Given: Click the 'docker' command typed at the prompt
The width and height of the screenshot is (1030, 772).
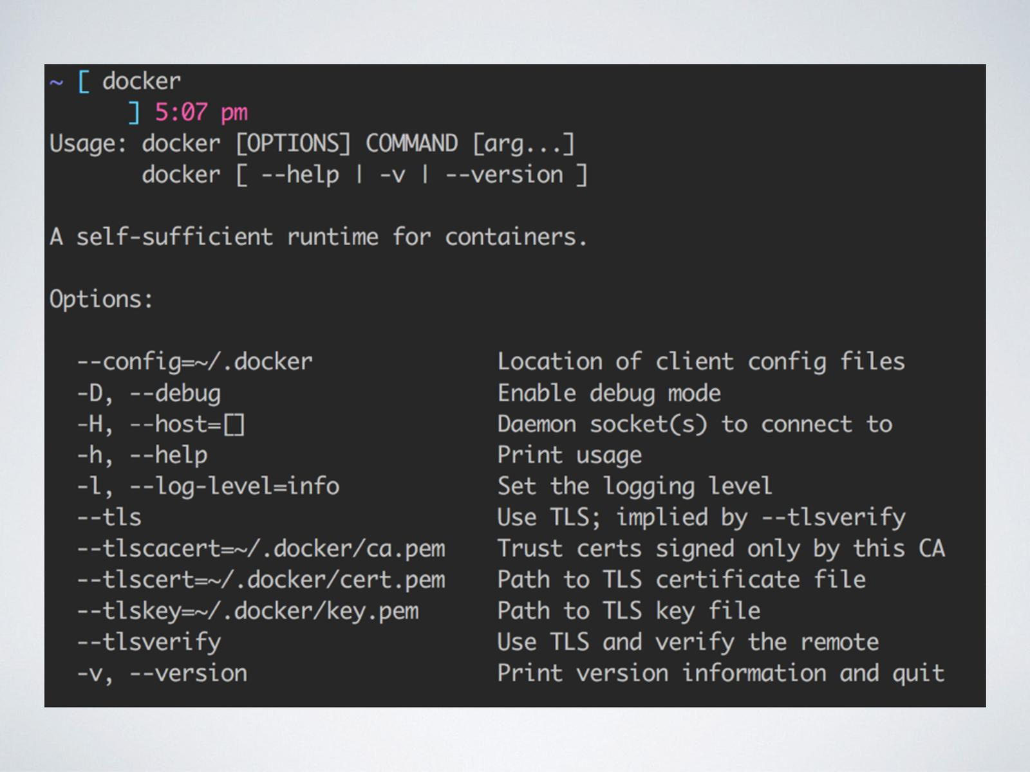Looking at the screenshot, I should coord(142,81).
